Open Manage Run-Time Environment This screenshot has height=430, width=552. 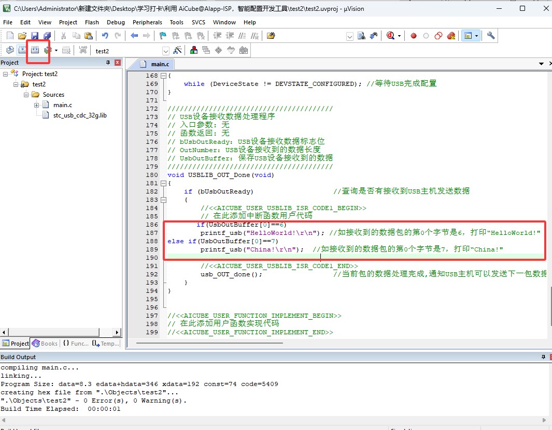[x=219, y=50]
